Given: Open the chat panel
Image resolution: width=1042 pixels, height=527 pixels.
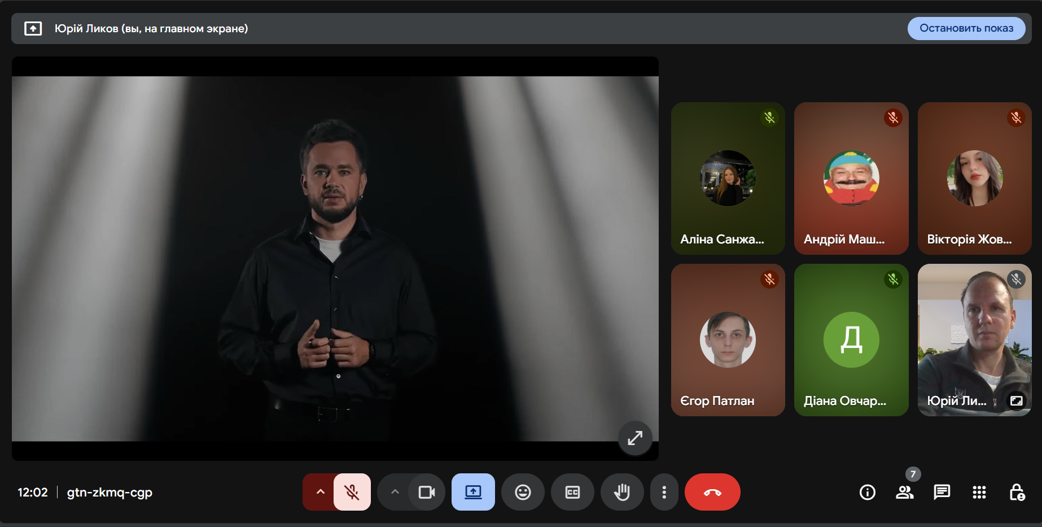Looking at the screenshot, I should pyautogui.click(x=942, y=493).
